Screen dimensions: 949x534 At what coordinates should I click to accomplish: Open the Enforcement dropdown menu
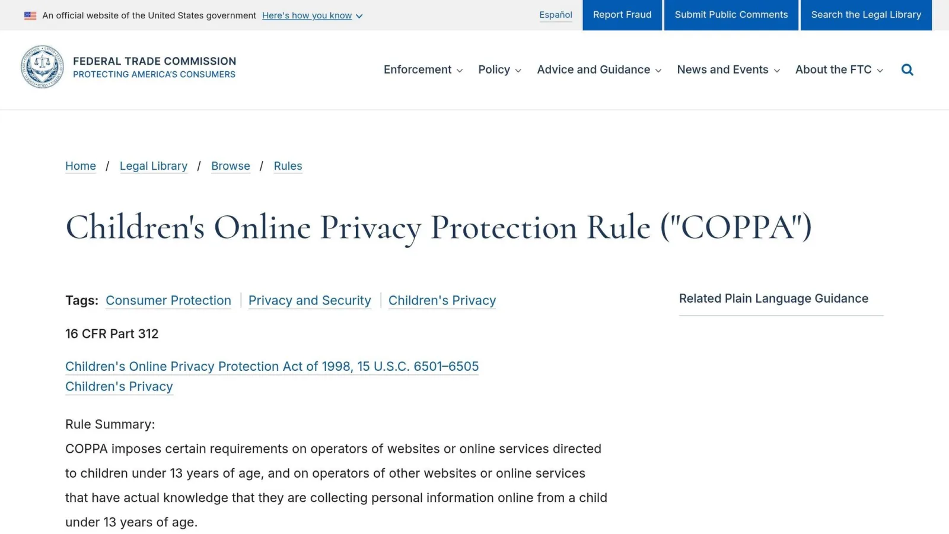point(423,70)
